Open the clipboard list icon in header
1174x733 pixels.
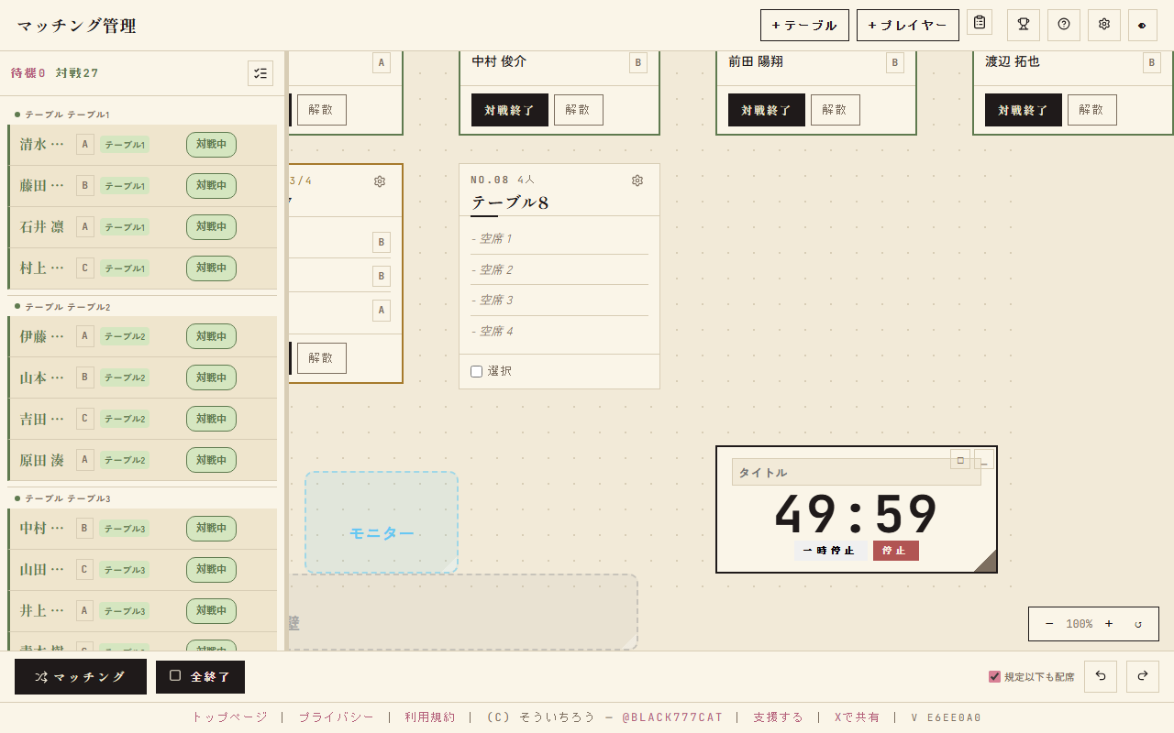tap(980, 22)
